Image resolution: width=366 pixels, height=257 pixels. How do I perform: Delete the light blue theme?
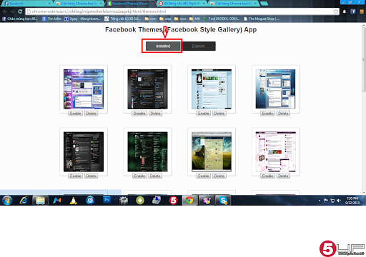[219, 114]
